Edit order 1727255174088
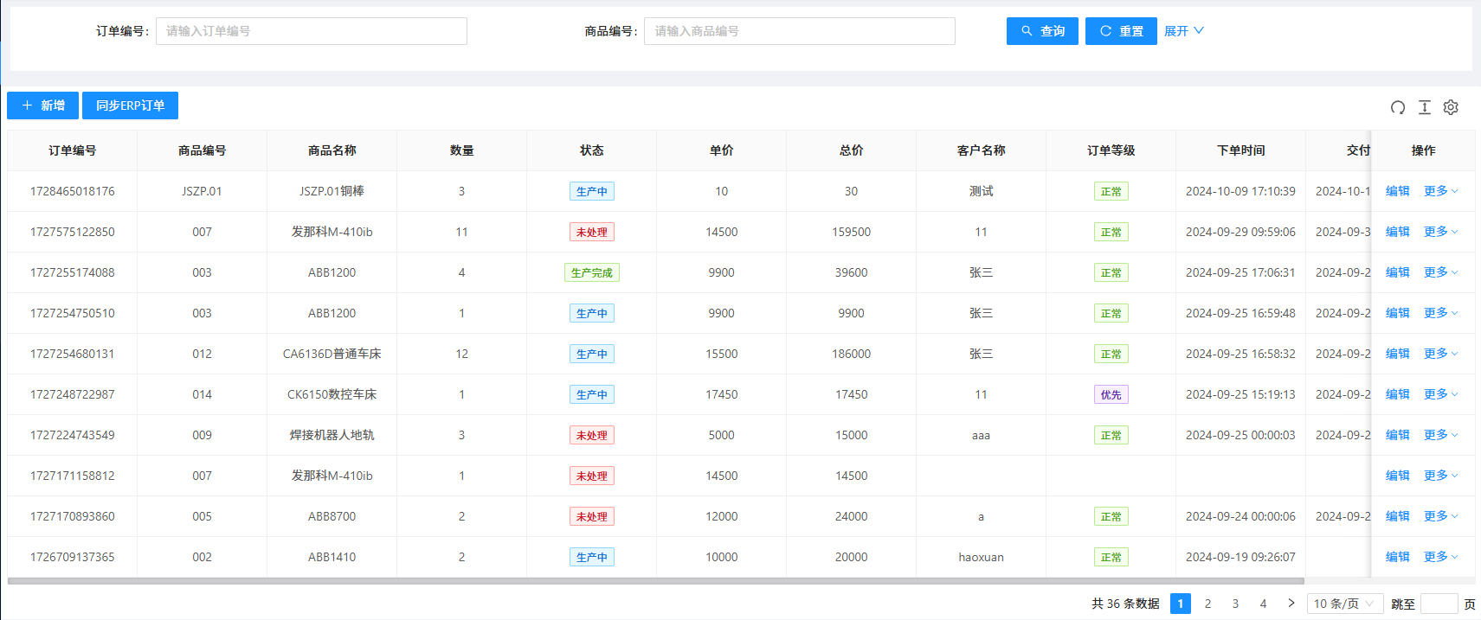The image size is (1481, 620). point(1398,272)
